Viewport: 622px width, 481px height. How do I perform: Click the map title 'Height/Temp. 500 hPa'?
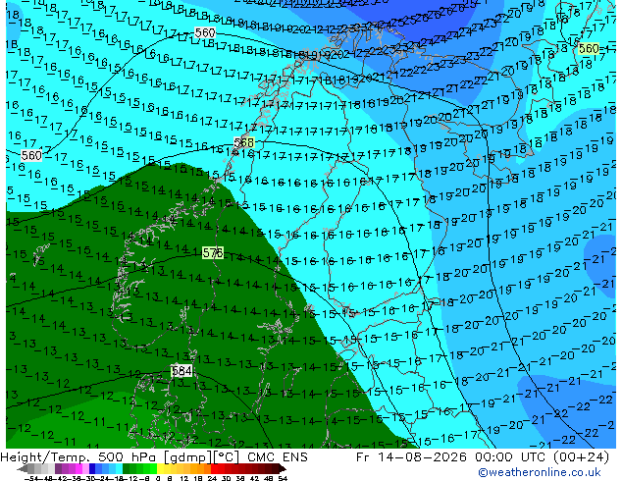[x=78, y=457]
